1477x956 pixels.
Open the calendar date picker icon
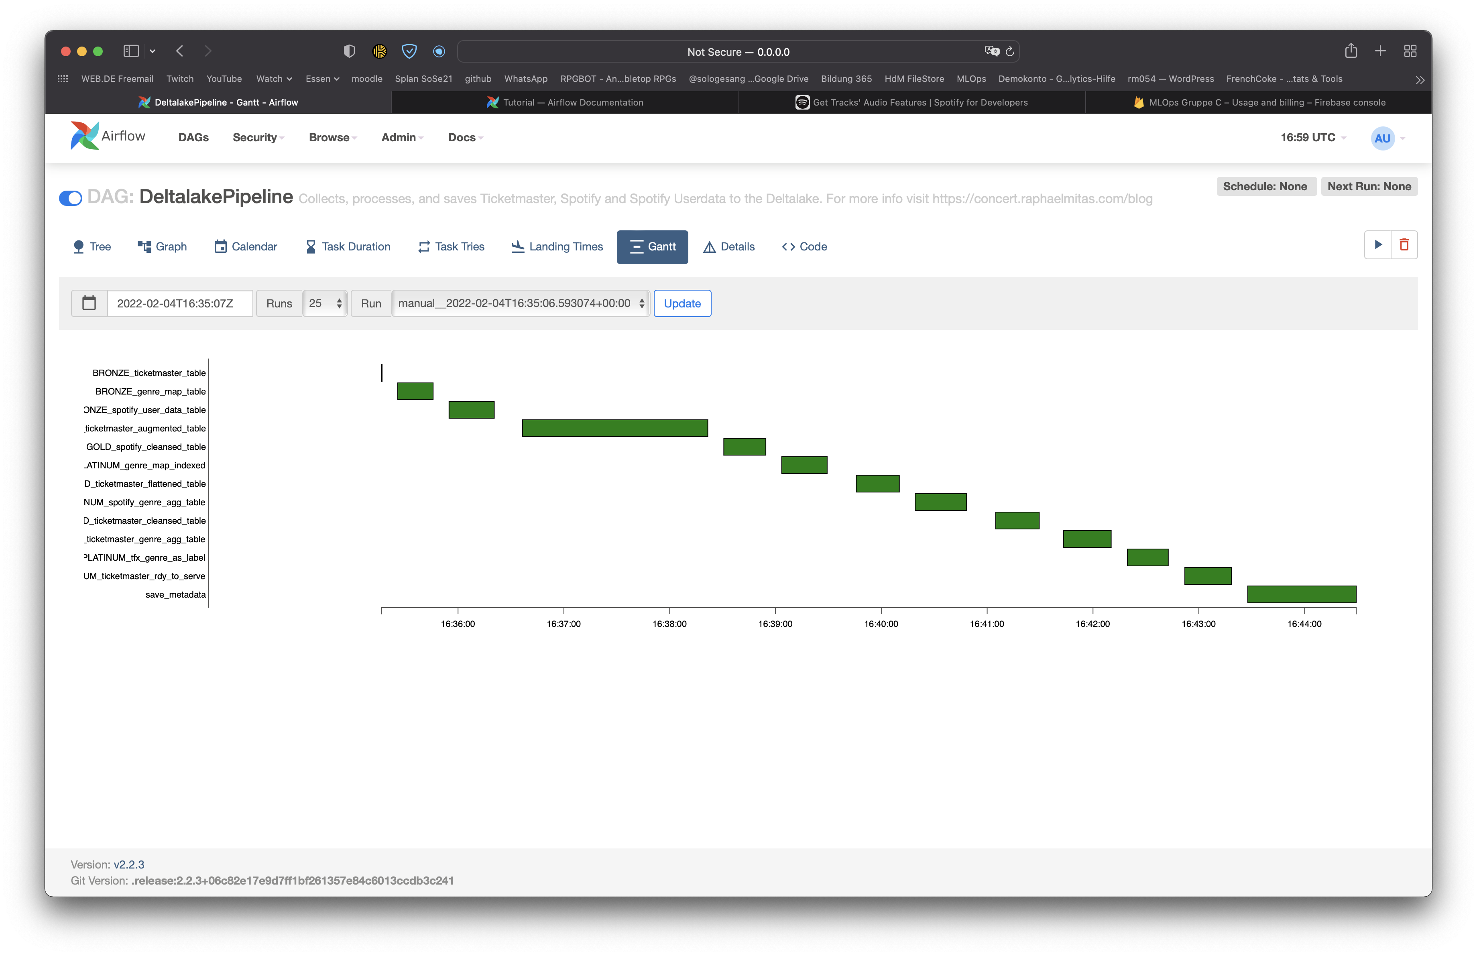[90, 303]
